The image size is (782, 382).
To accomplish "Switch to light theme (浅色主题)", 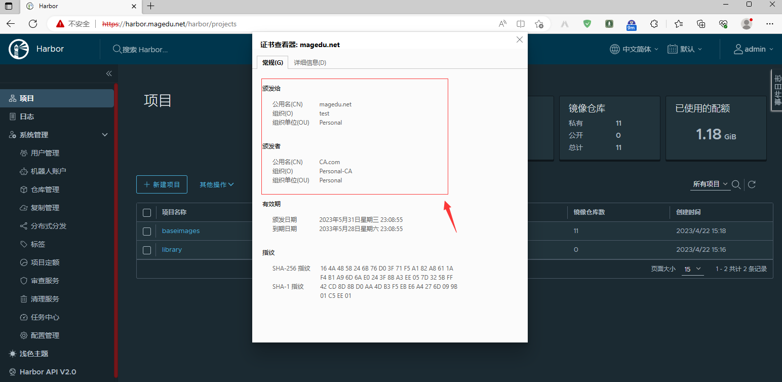I will point(29,354).
